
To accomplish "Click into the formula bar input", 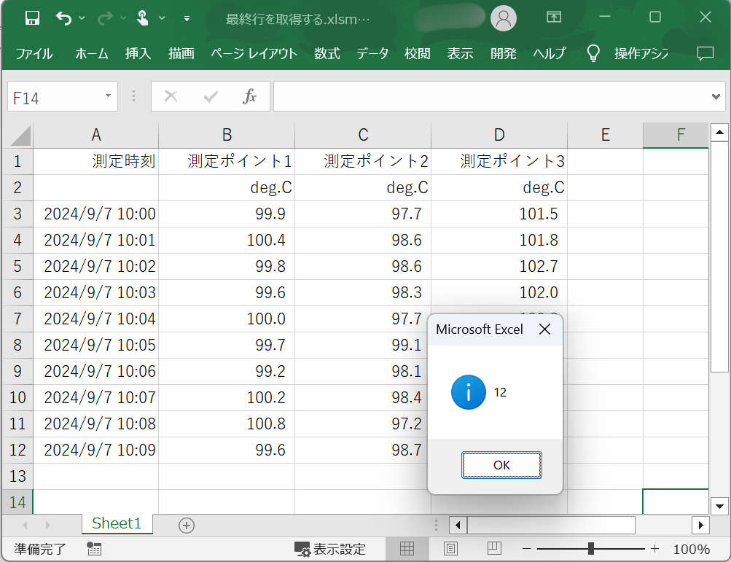I will [x=492, y=96].
